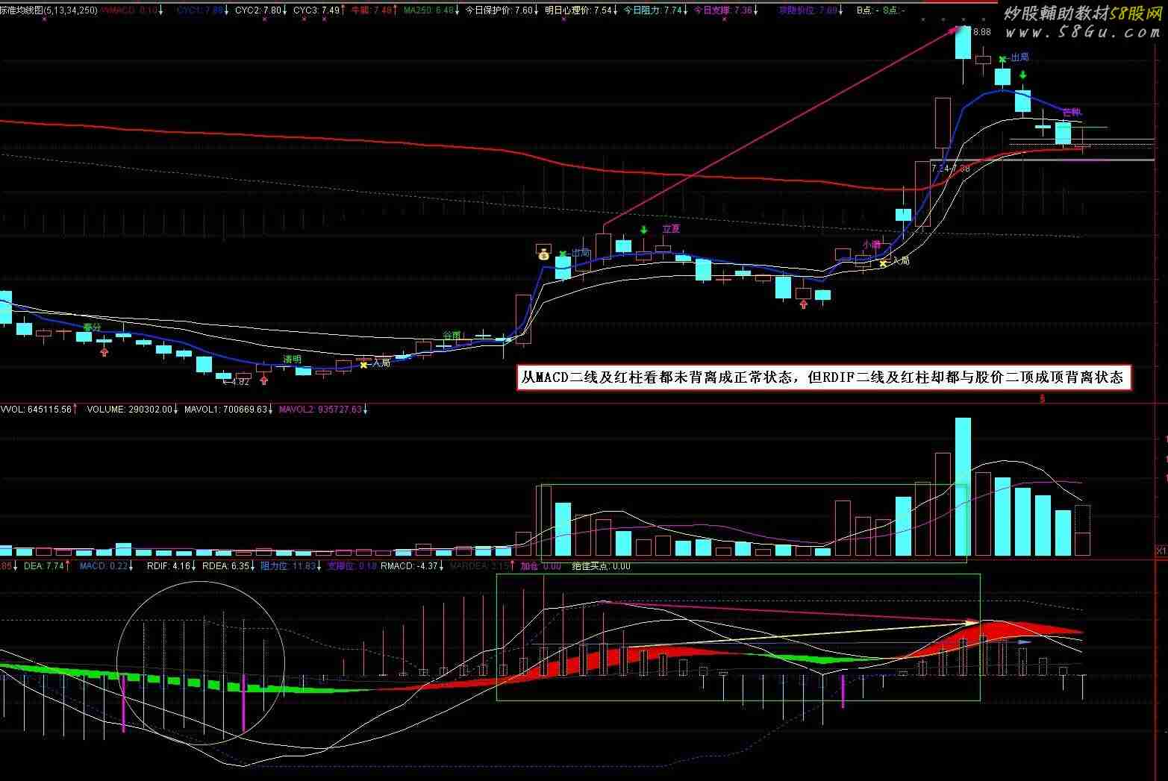Click the yellow X marker beside 小满

tap(884, 263)
